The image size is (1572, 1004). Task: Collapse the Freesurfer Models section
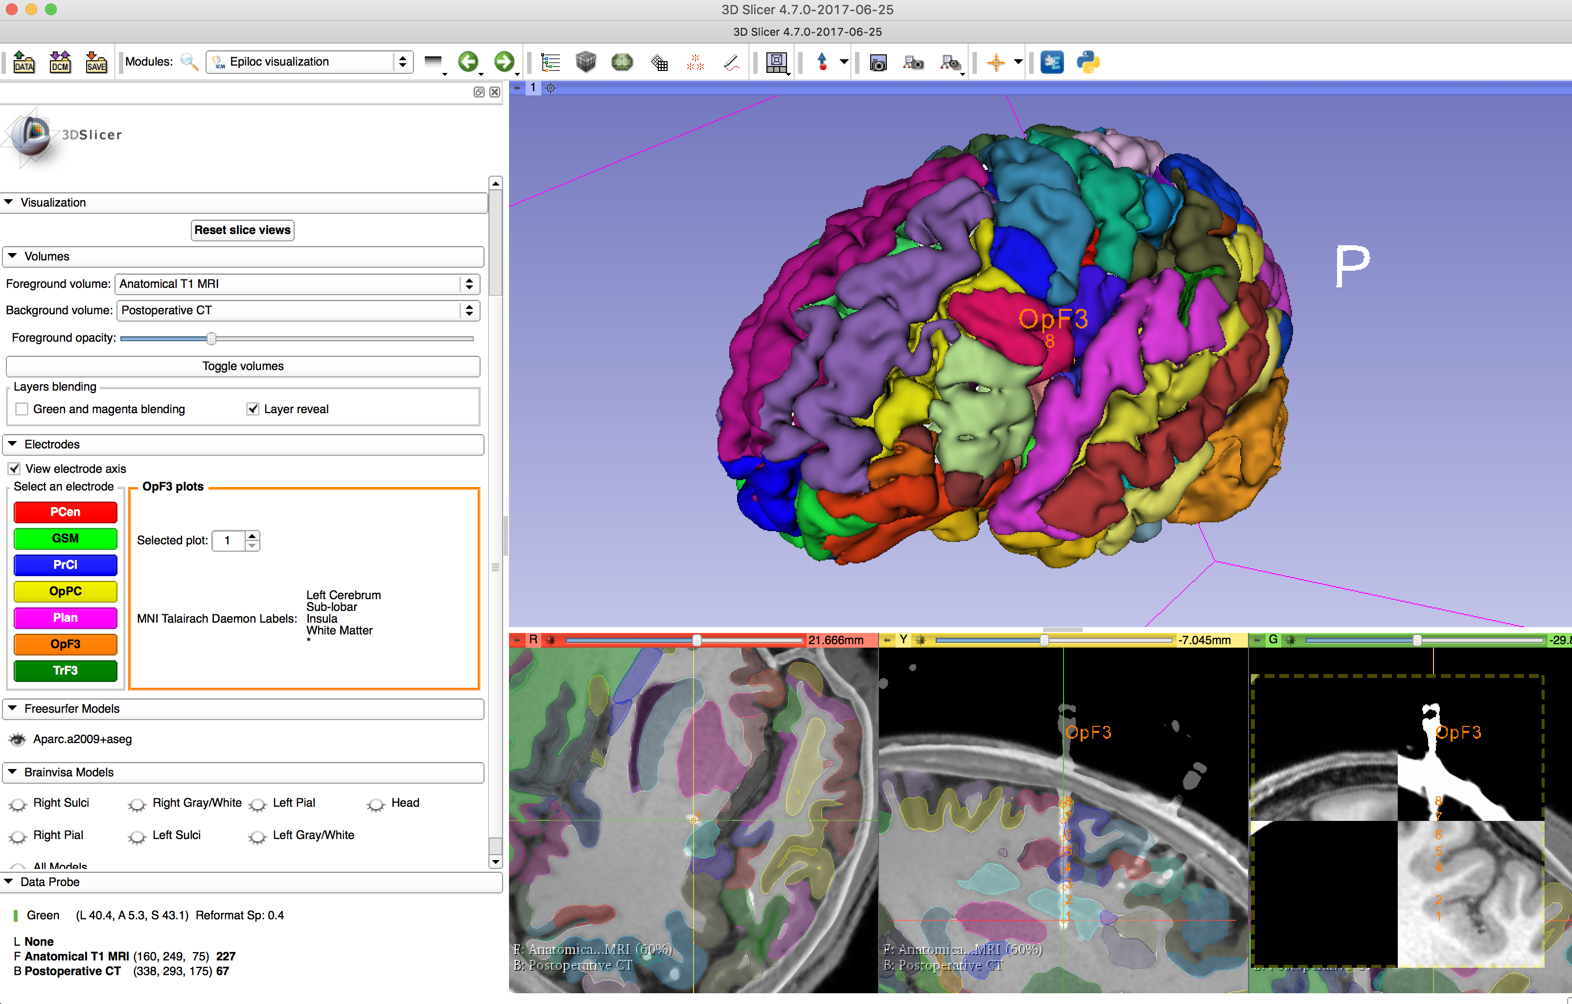[x=13, y=708]
